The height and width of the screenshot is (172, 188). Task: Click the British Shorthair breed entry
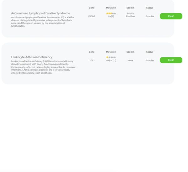coord(130,15)
